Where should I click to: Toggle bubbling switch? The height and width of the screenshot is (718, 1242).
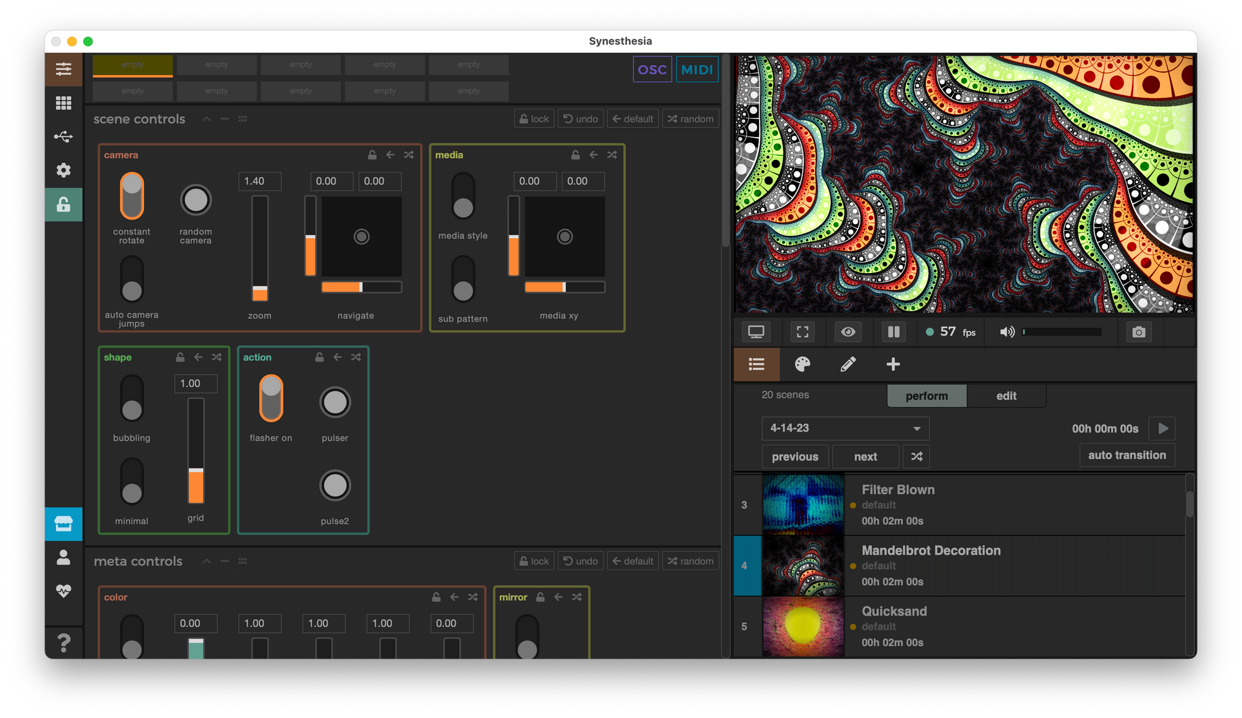(132, 398)
